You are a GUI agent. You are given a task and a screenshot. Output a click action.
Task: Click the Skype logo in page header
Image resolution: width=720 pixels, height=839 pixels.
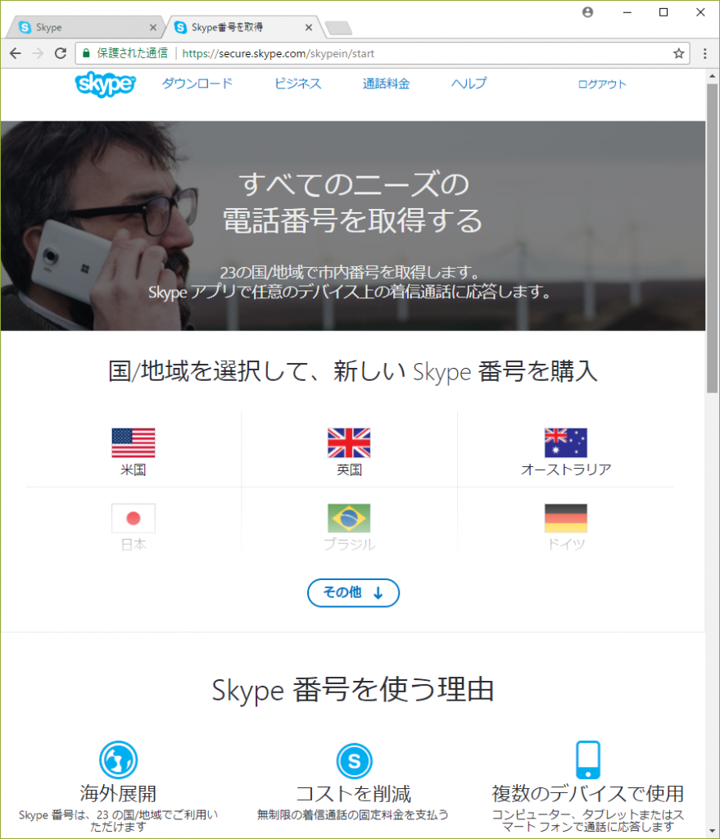106,84
